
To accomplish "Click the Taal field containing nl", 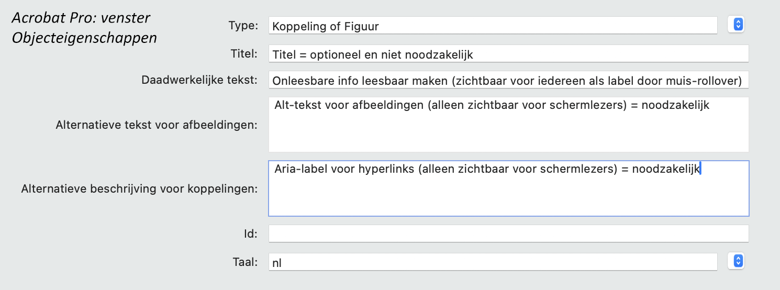I will [x=492, y=262].
